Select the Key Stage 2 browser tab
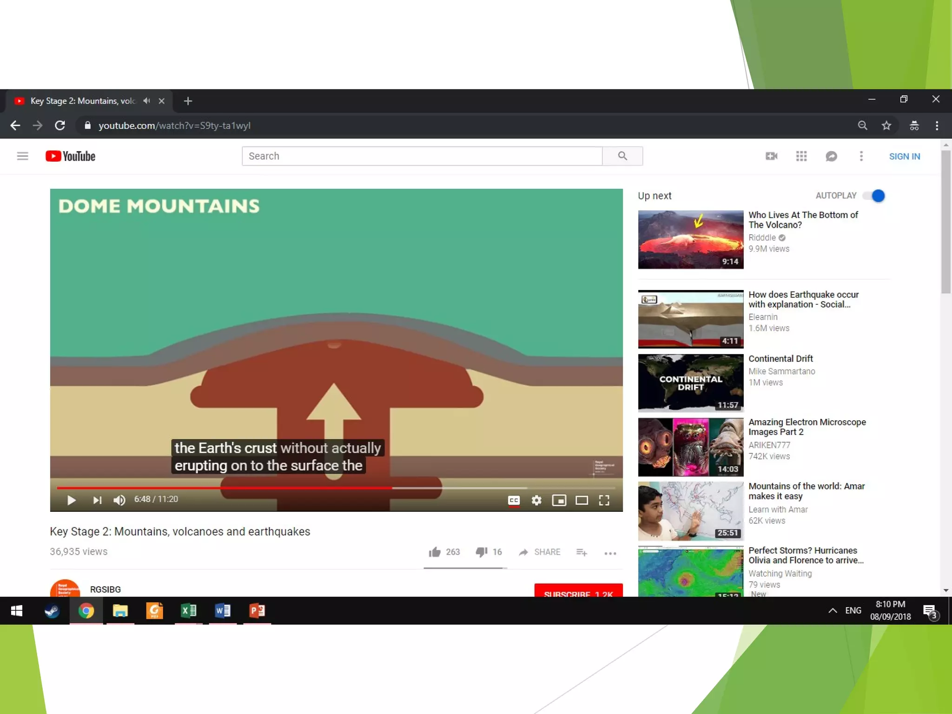952x714 pixels. (83, 101)
